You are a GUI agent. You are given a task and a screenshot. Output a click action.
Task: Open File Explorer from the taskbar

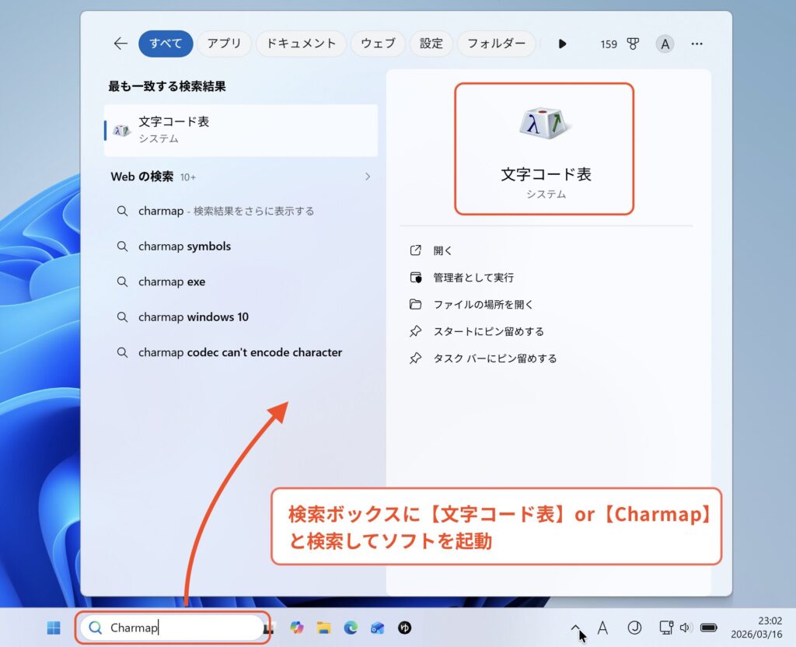pyautogui.click(x=323, y=628)
